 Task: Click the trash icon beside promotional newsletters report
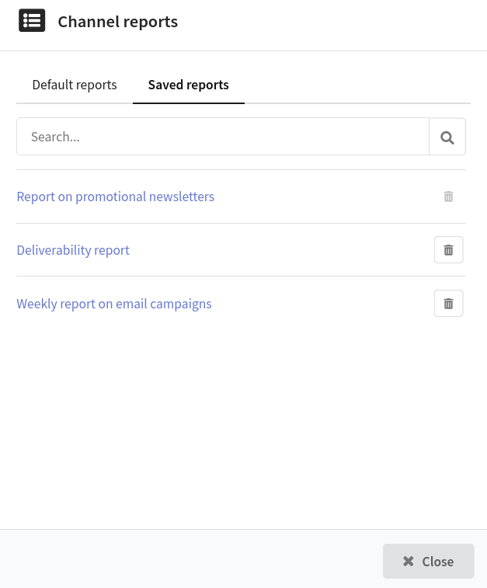[x=448, y=197]
